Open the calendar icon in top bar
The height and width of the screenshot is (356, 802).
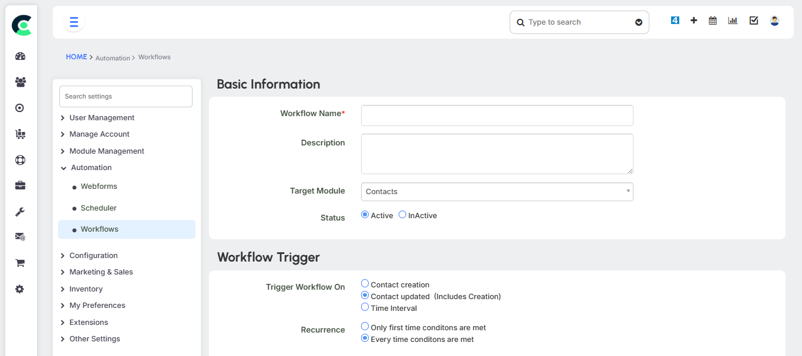pos(713,21)
